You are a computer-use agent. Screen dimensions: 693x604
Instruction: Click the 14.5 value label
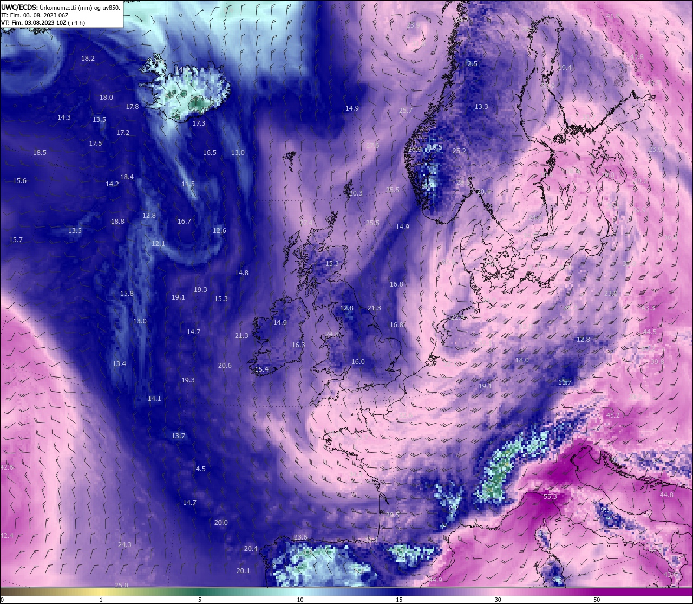tap(199, 469)
